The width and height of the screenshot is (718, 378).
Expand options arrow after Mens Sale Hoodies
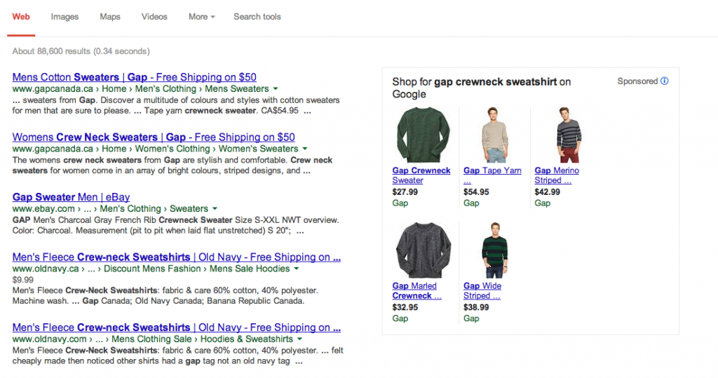297,269
